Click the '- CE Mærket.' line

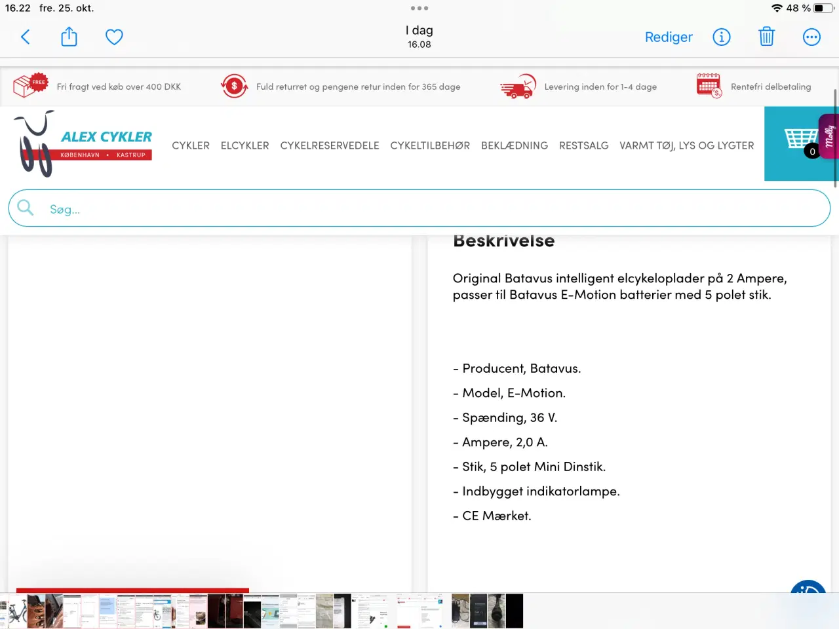click(492, 516)
